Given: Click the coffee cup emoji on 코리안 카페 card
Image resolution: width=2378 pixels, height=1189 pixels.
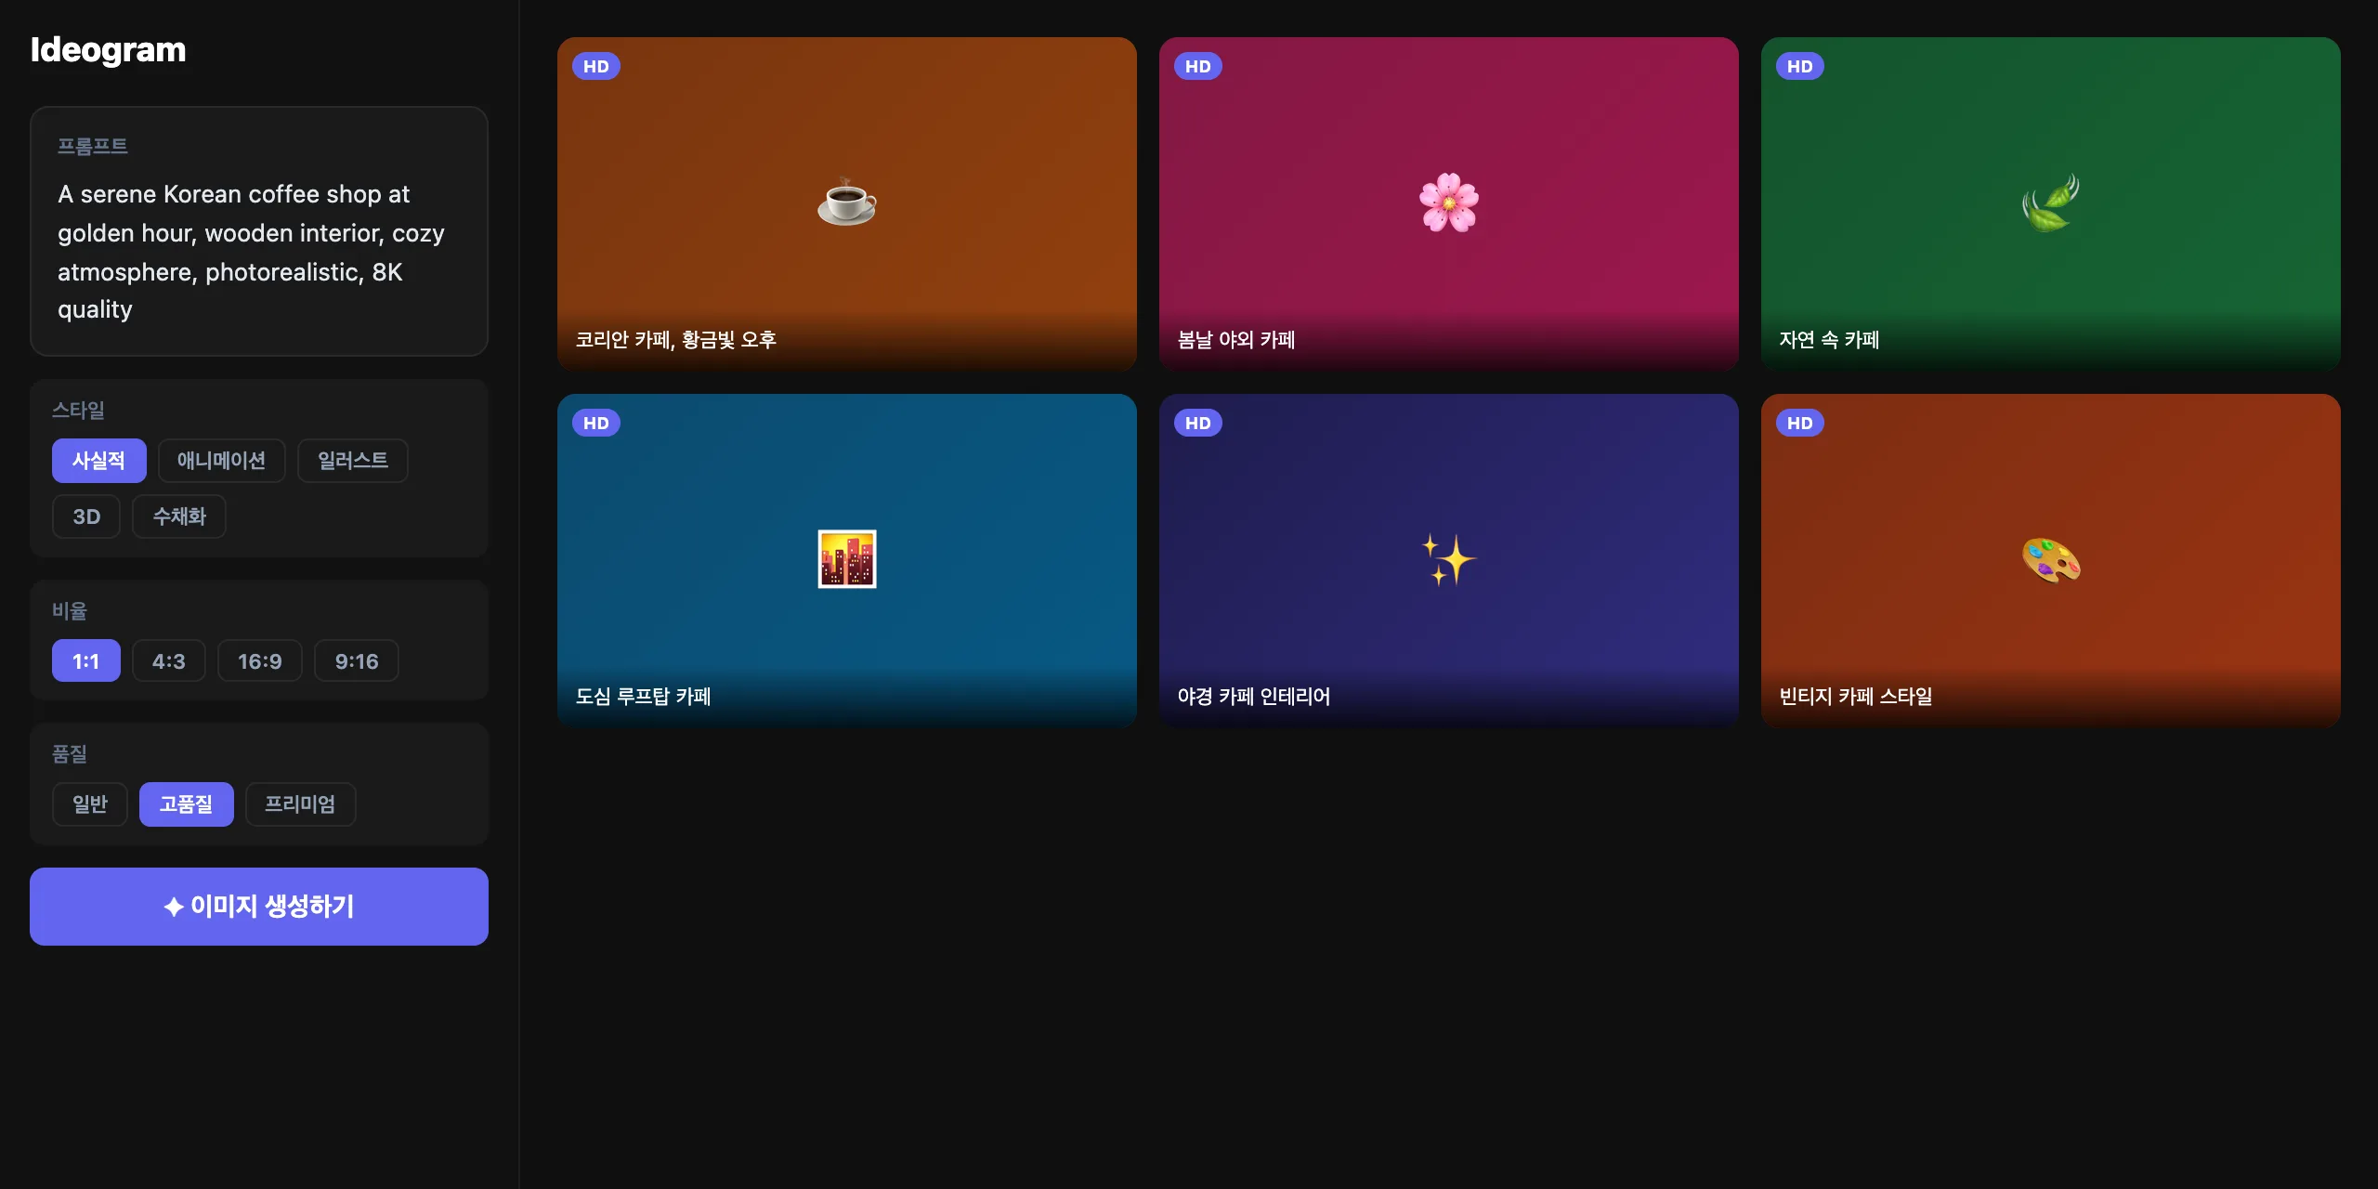Looking at the screenshot, I should 846,203.
